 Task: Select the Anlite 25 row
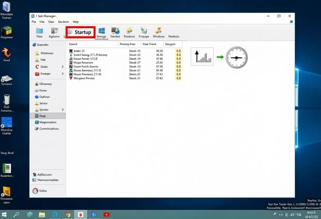click(125, 51)
